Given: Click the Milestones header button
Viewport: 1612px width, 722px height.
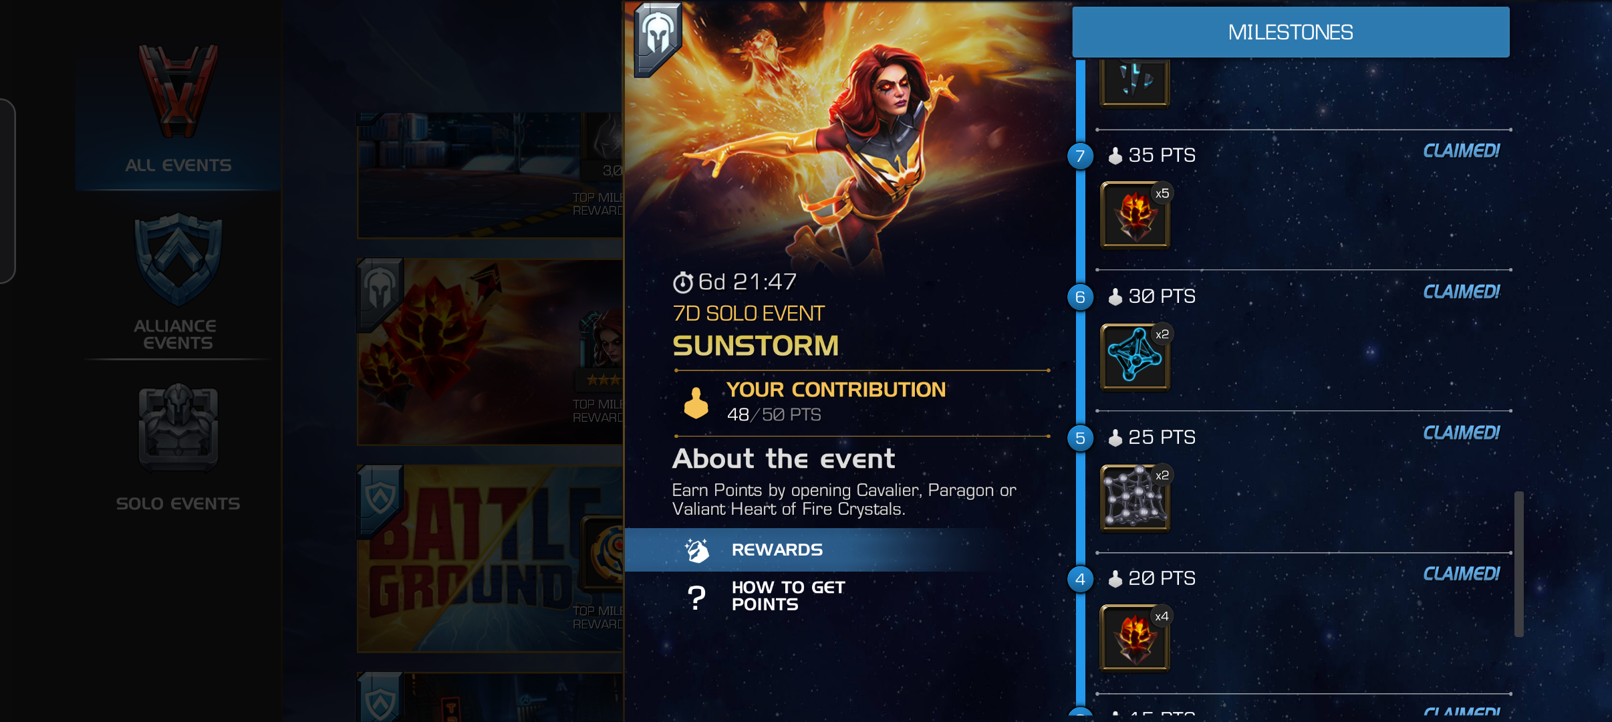Looking at the screenshot, I should pyautogui.click(x=1291, y=32).
